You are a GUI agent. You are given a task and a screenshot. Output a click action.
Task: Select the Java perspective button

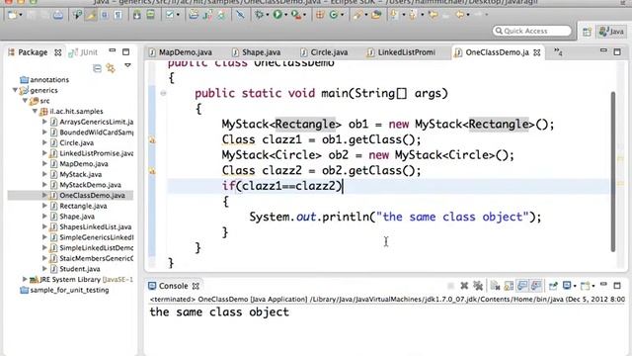click(x=611, y=31)
